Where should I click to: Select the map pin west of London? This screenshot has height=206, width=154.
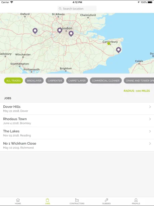60,30
